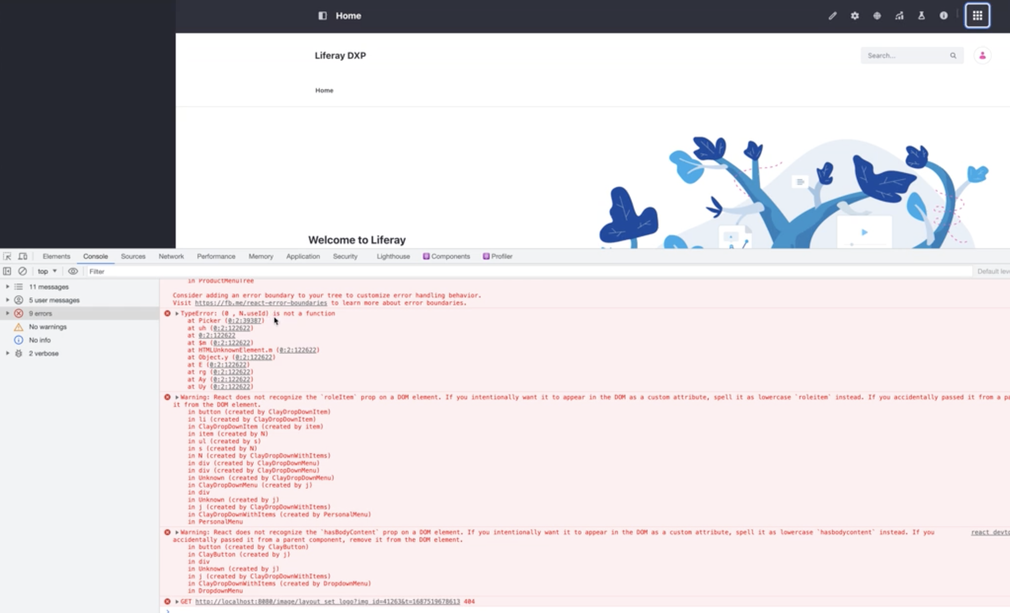The height and width of the screenshot is (613, 1010).
Task: Expand the TypeError useId stack trace
Action: 177,313
